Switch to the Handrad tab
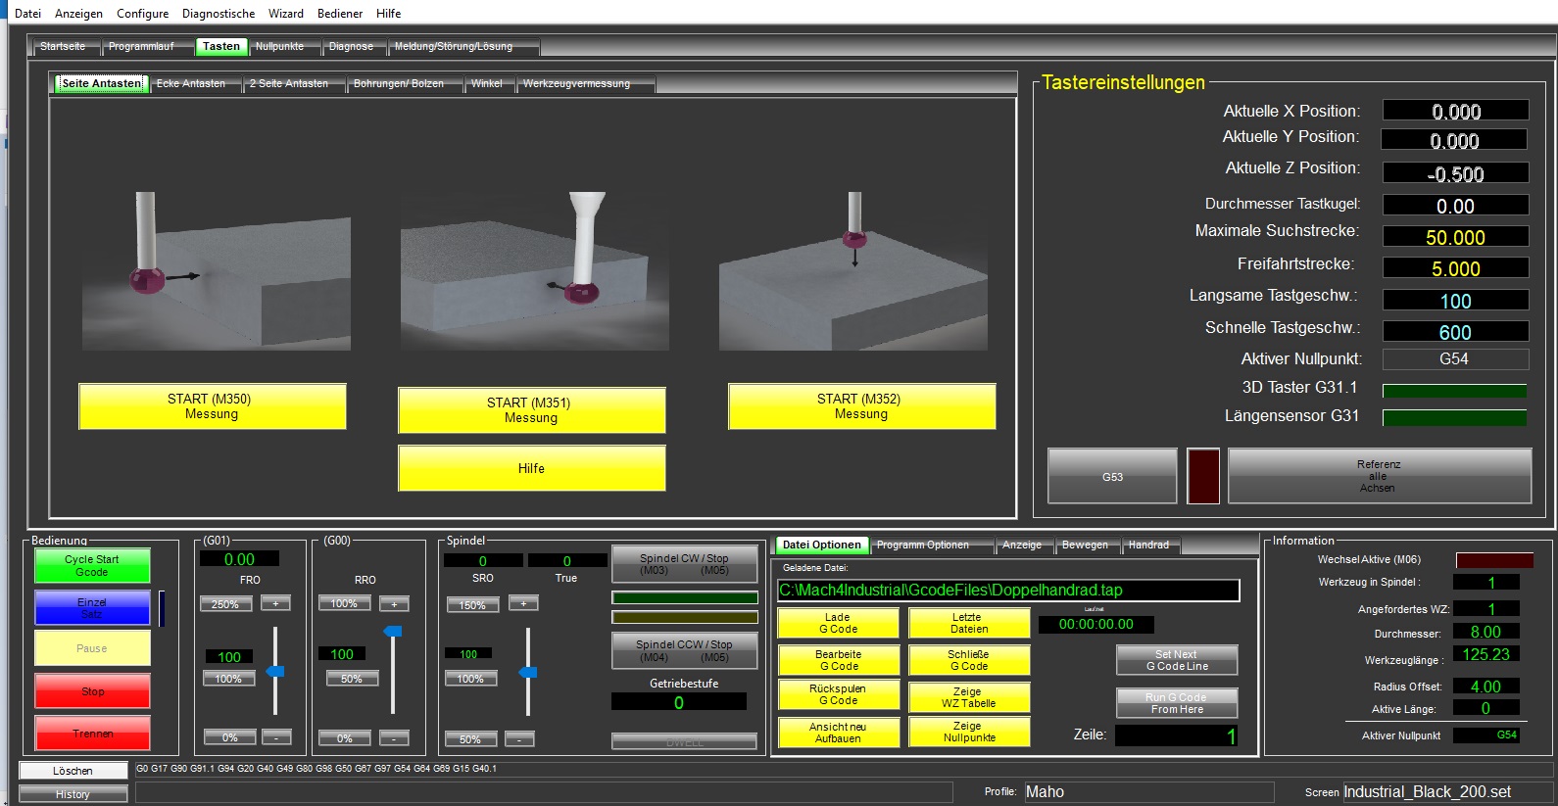 coord(1148,545)
